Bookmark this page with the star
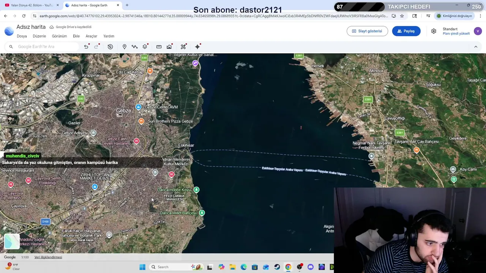This screenshot has height=273, width=486. point(402,16)
